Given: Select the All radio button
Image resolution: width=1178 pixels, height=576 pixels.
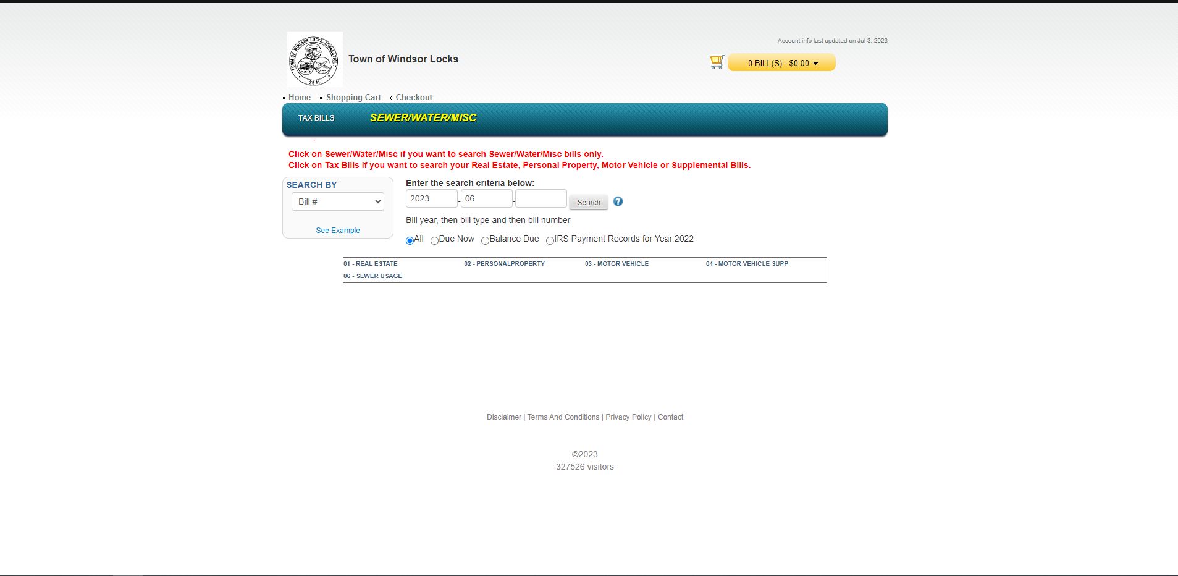Looking at the screenshot, I should click(410, 240).
